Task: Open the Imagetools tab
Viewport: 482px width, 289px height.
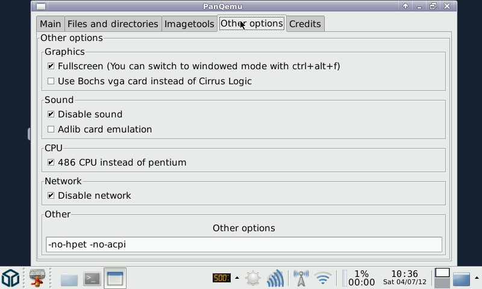Action: tap(189, 24)
